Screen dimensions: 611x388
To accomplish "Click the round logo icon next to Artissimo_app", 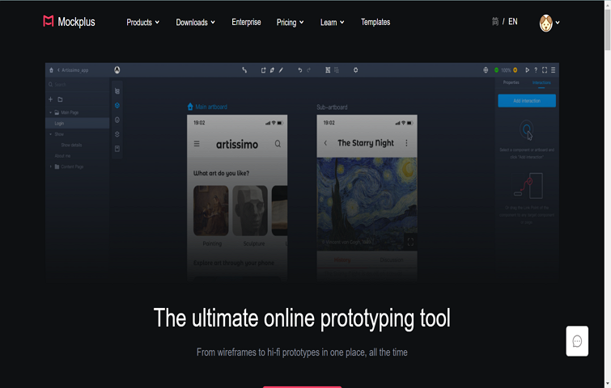I will (117, 70).
